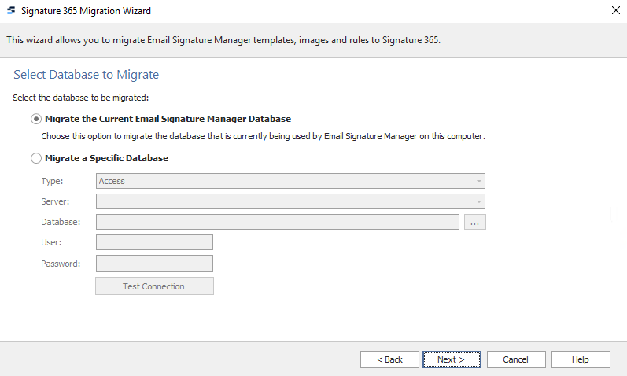The width and height of the screenshot is (627, 376).
Task: Click the 'Server:' label
Action: click(55, 201)
